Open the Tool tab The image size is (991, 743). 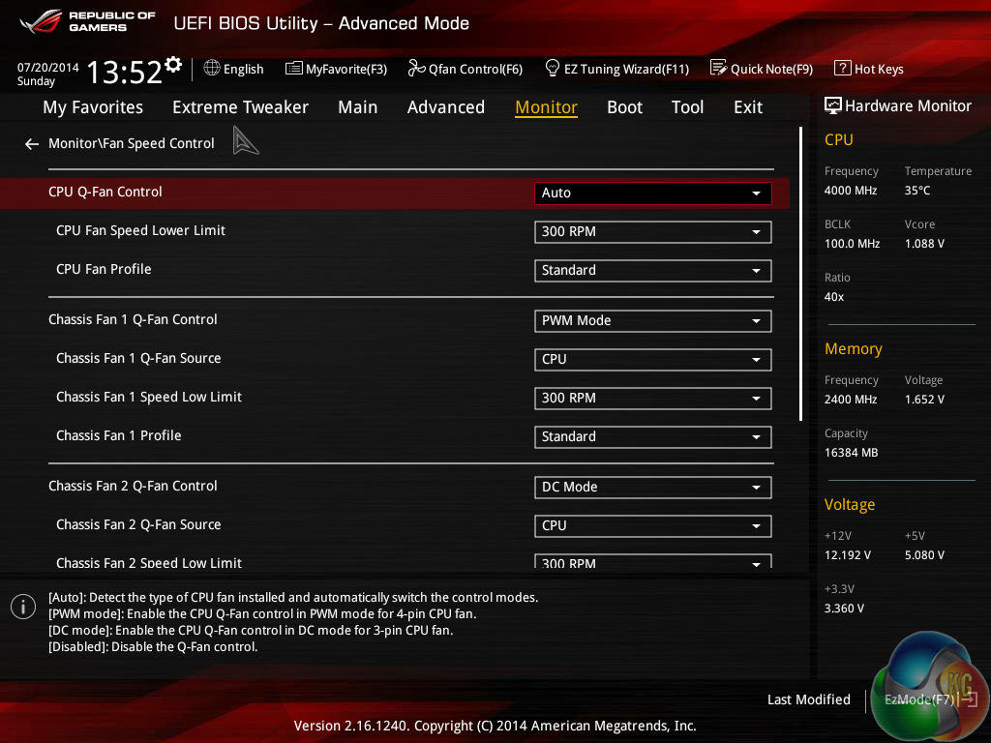tap(688, 107)
